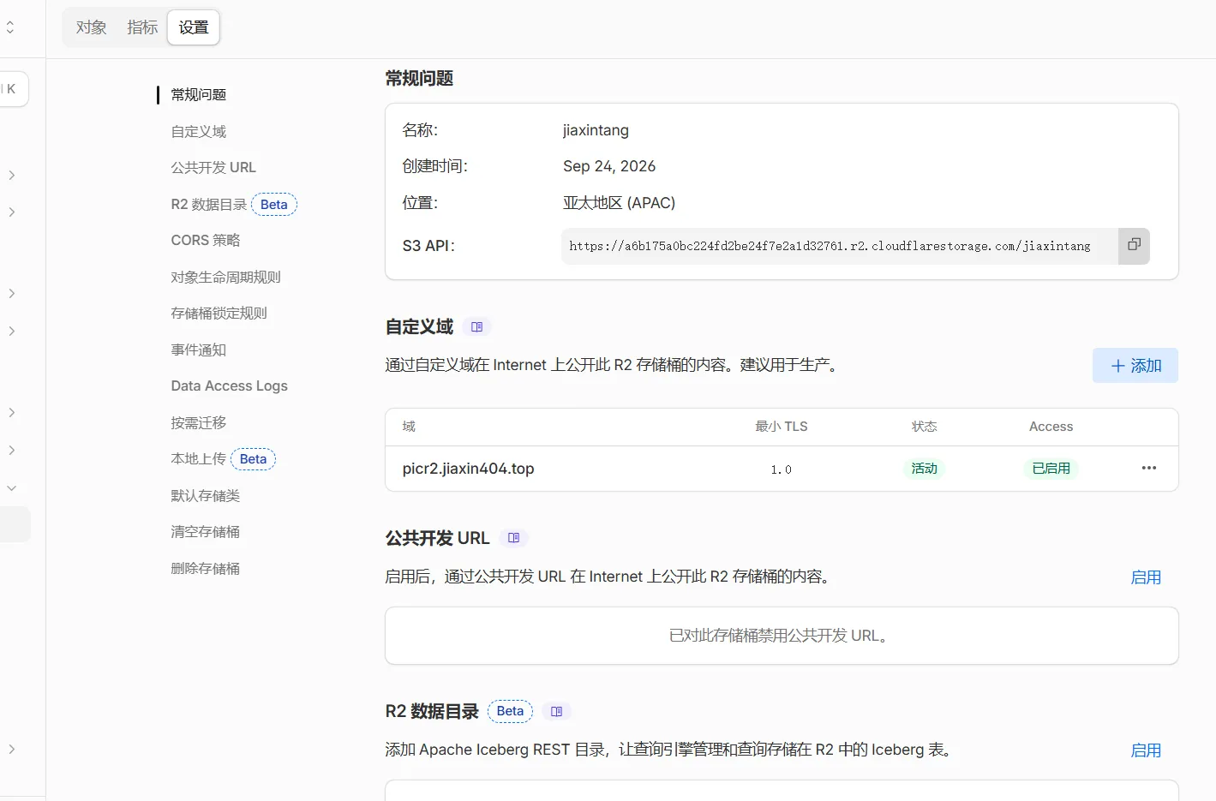Viewport: 1216px width, 801px height.
Task: Click the TLS value 1.0
Action: coord(782,469)
